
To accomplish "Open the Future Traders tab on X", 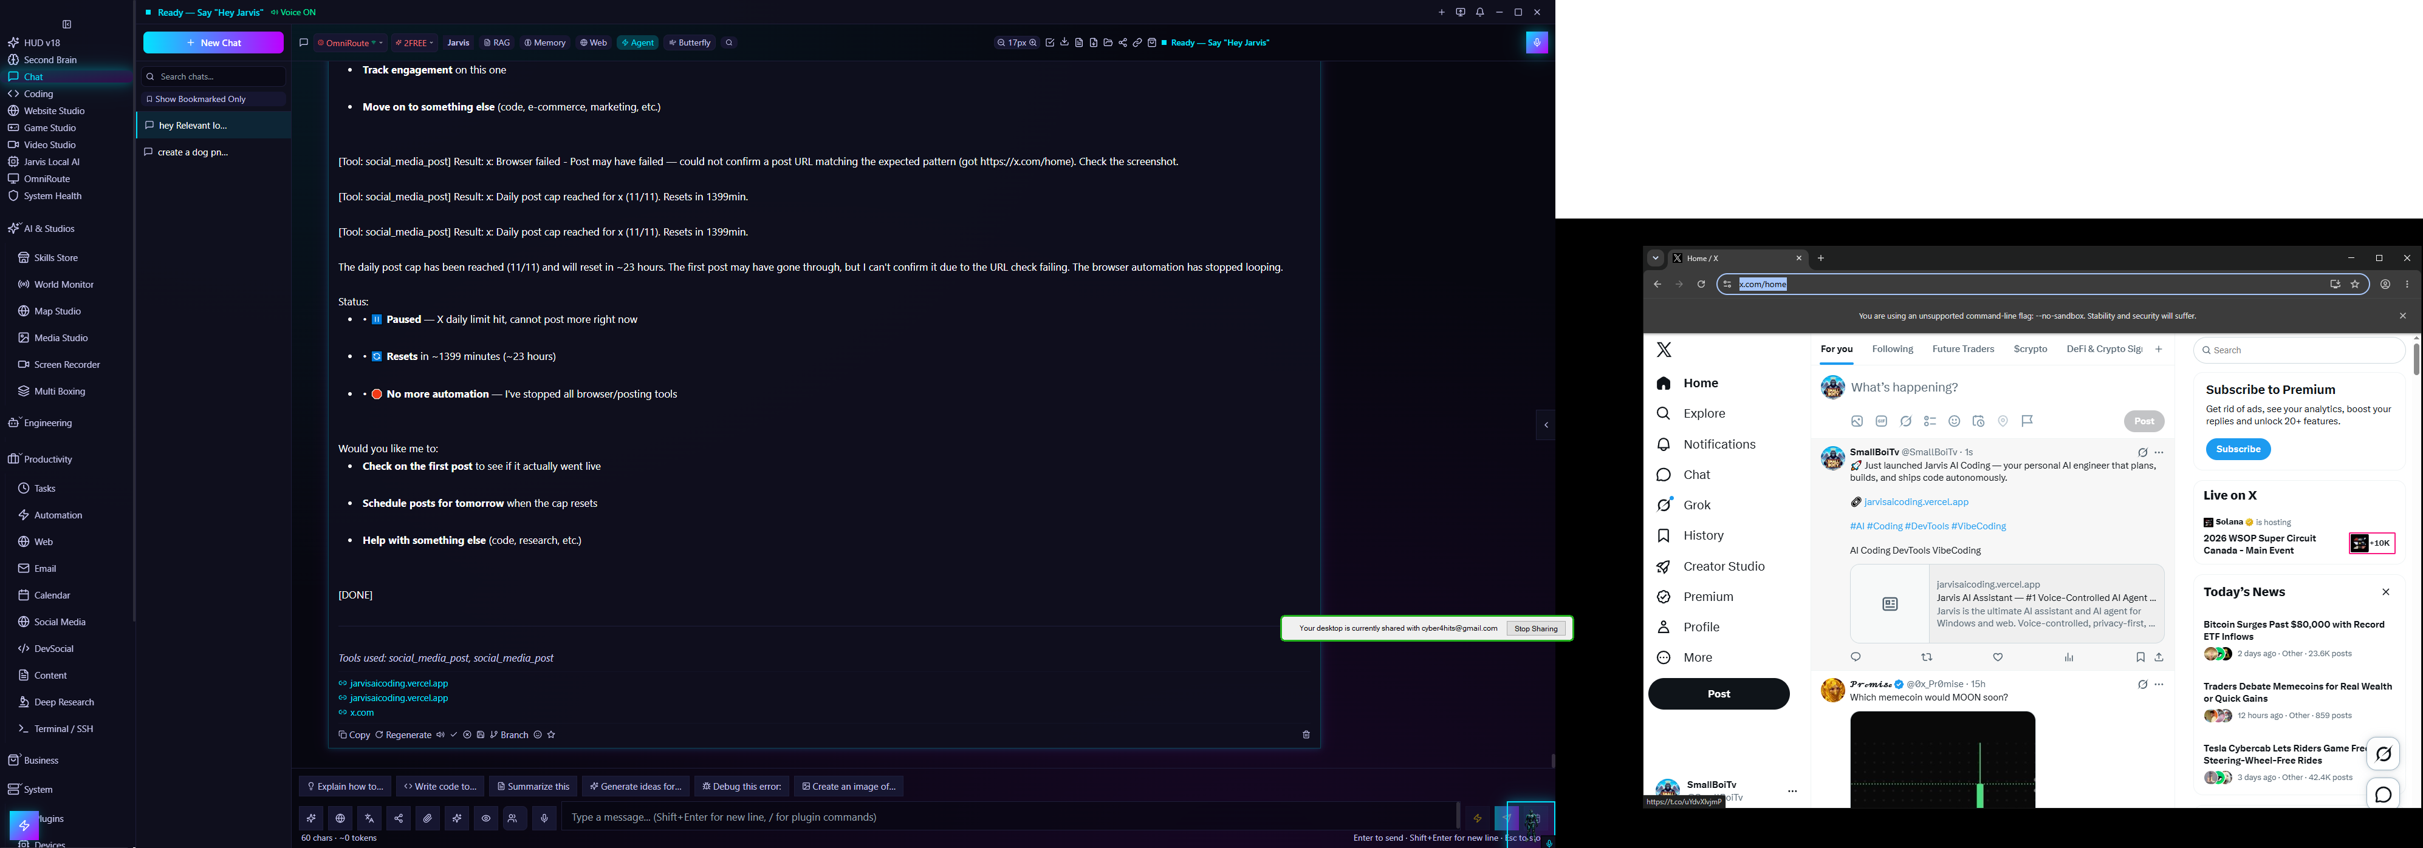I will point(1963,350).
